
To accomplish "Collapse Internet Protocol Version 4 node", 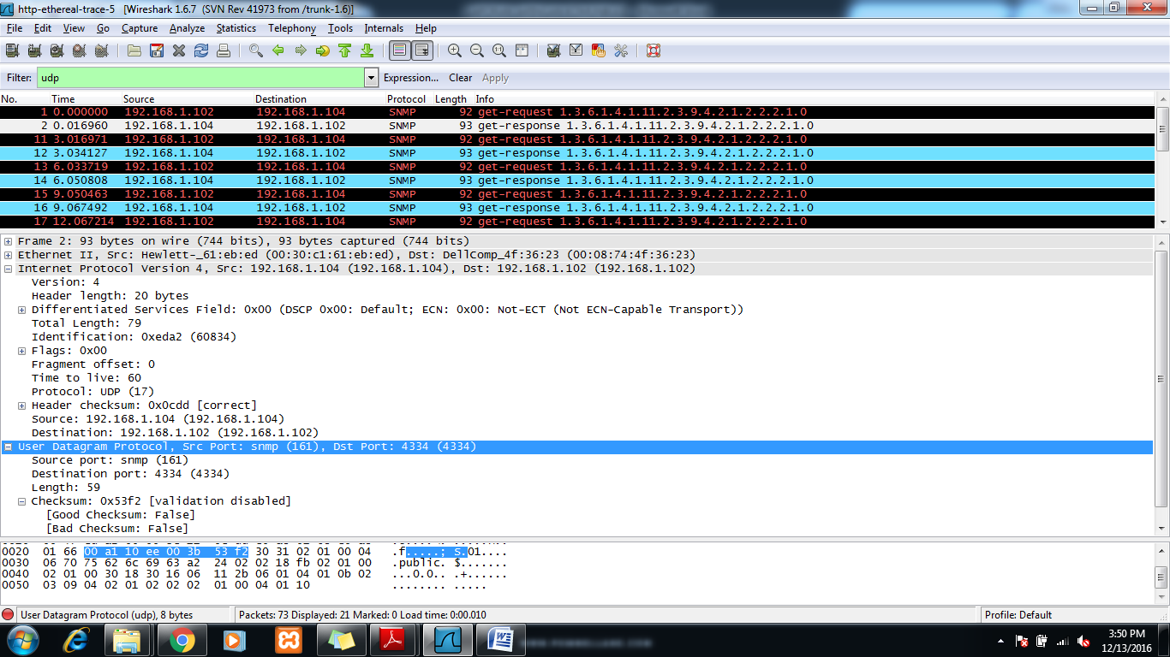I will point(9,269).
